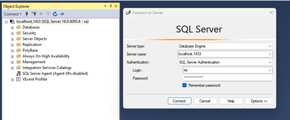Click the XEvent Profiler icon
The height and width of the screenshot is (120, 290).
[18, 79]
